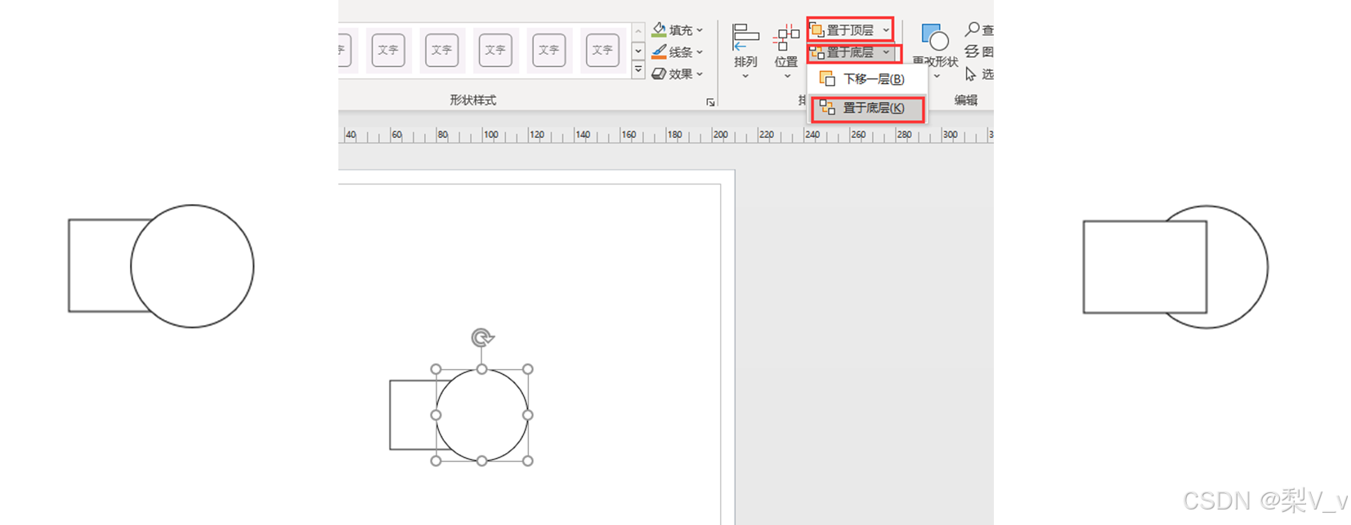The height and width of the screenshot is (525, 1351).
Task: Click the bottom-right corner handle of selection
Action: [528, 460]
